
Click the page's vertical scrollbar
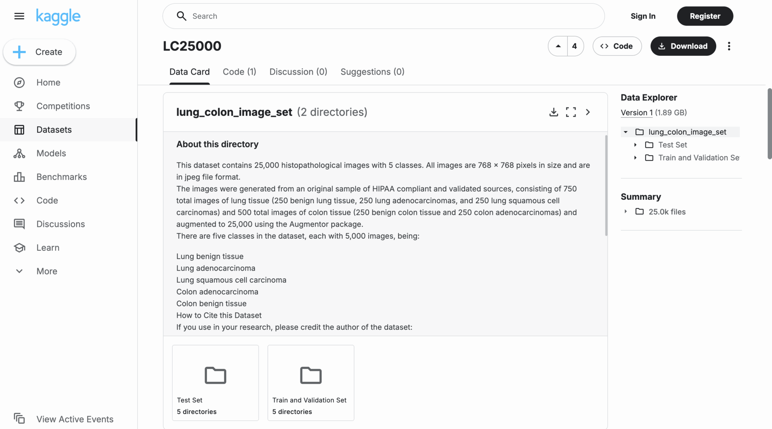coord(769,124)
